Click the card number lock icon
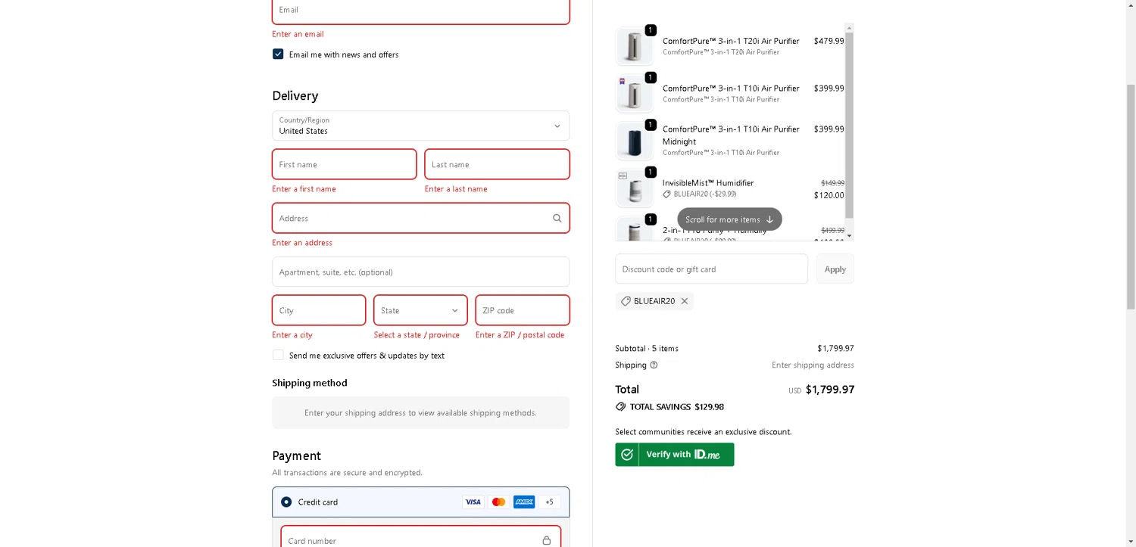Image resolution: width=1136 pixels, height=547 pixels. click(546, 540)
